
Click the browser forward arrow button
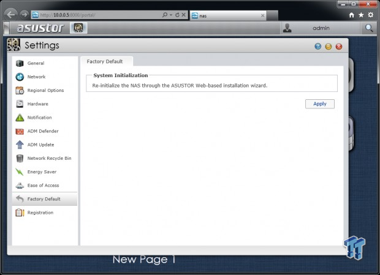pos(24,15)
